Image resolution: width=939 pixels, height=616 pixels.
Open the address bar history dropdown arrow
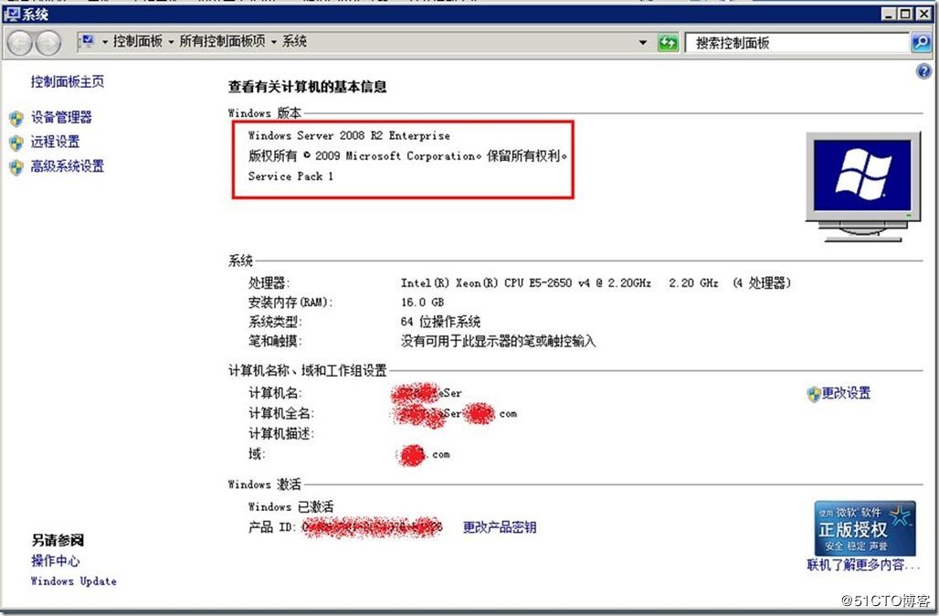pyautogui.click(x=644, y=42)
